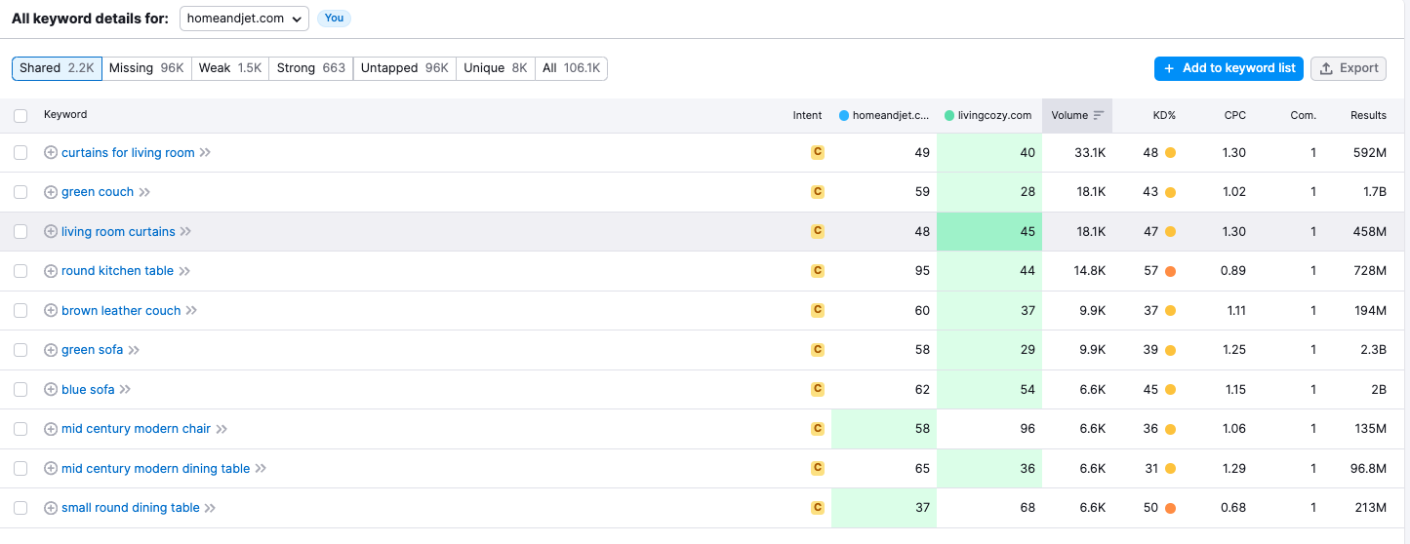Viewport: 1410px width, 544px height.
Task: Click plus icon beside brown leather couch
Action: point(51,311)
